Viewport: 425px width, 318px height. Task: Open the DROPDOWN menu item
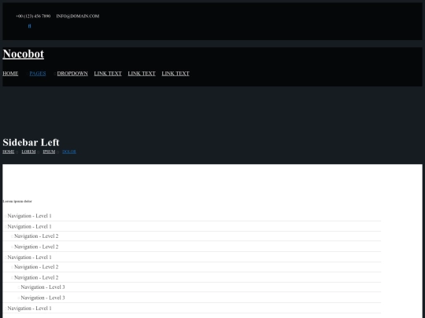point(72,74)
